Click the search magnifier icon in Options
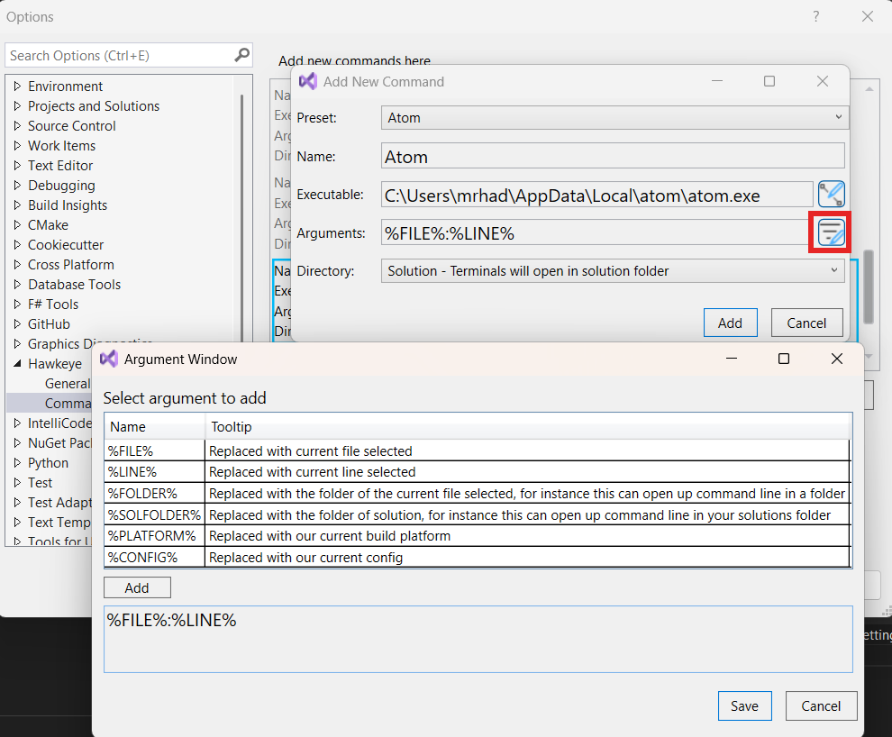Screen dimensions: 892x737 point(241,55)
